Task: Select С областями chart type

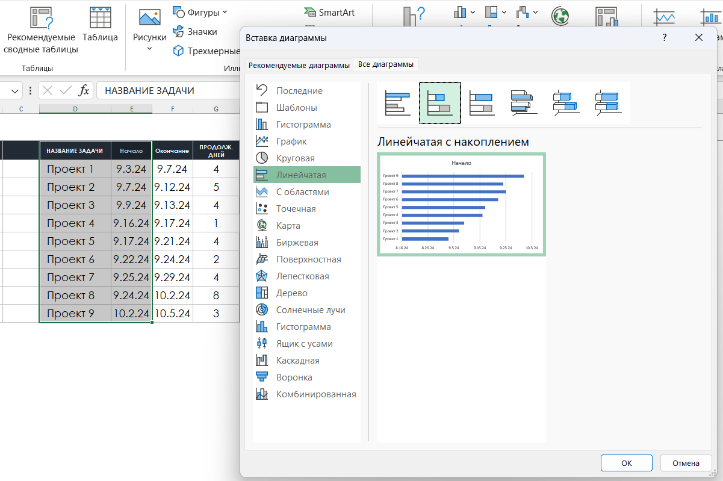Action: 307,192
